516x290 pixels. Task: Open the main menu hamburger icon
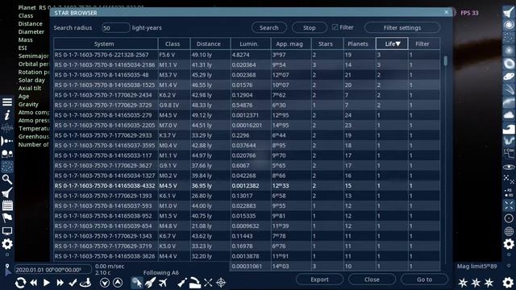click(x=7, y=102)
